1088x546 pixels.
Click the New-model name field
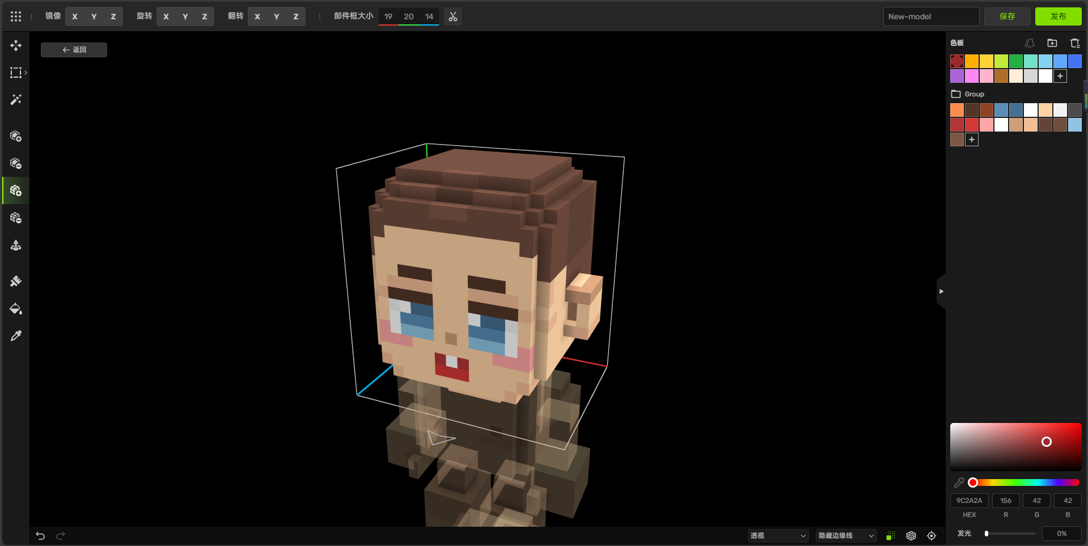point(930,16)
